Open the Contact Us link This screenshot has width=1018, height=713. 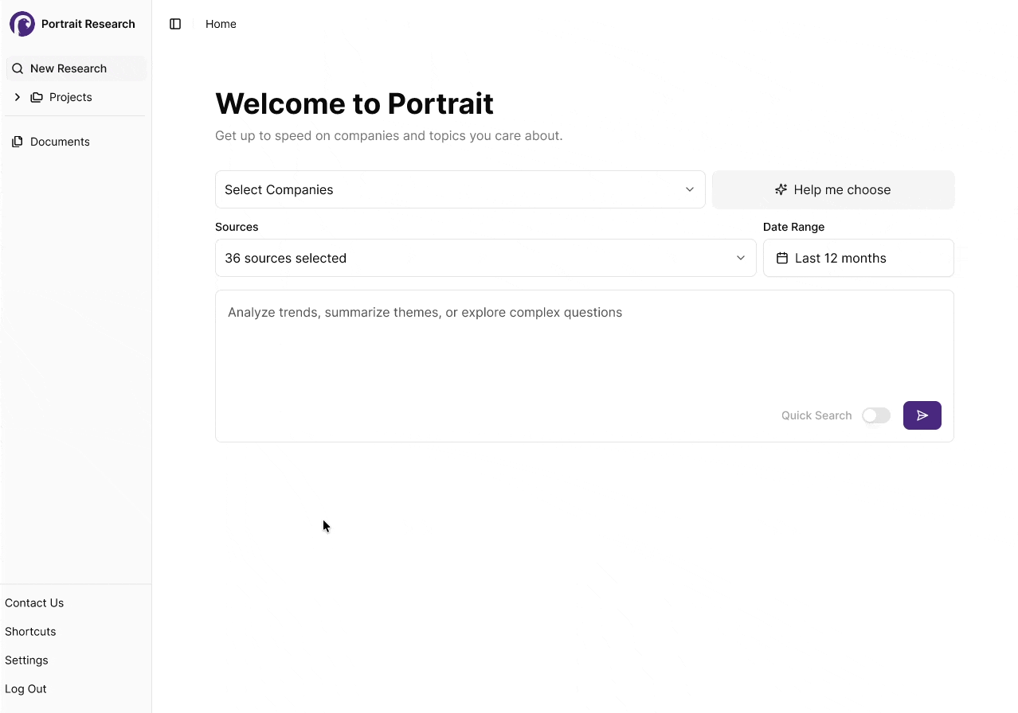tap(34, 603)
